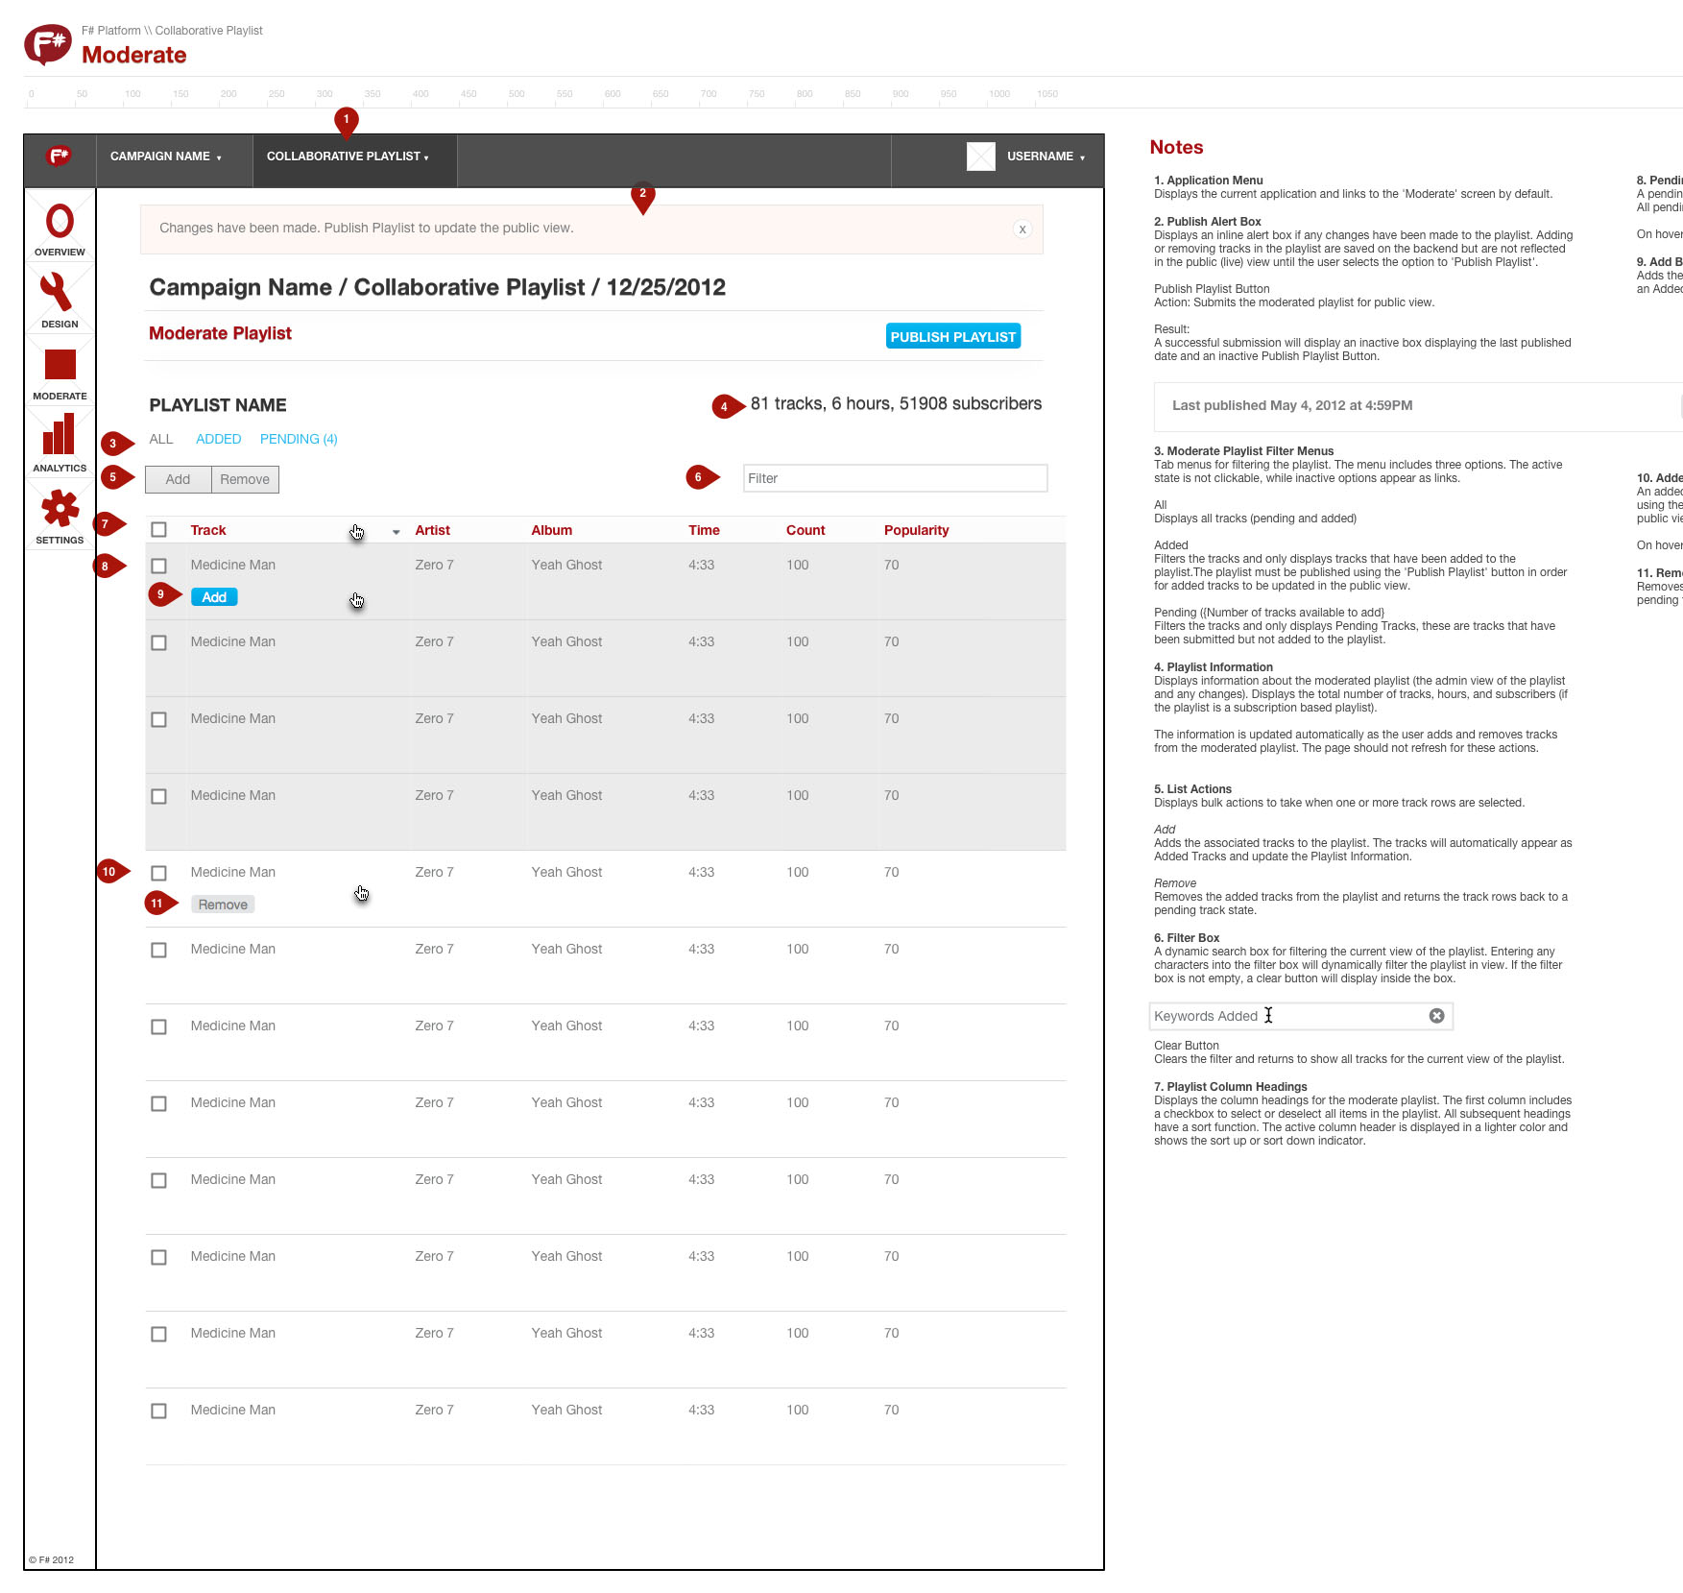Screen dimensions: 1683x1593
Task: Switch to the Added tab
Action: click(x=218, y=439)
